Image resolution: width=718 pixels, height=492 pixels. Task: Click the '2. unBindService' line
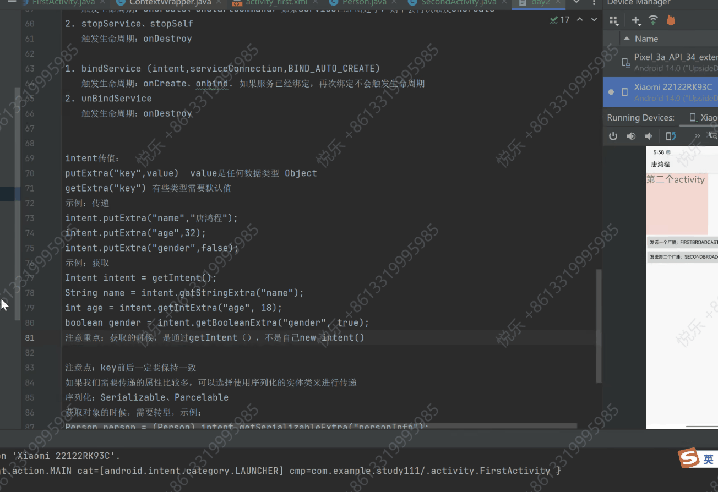(x=108, y=98)
